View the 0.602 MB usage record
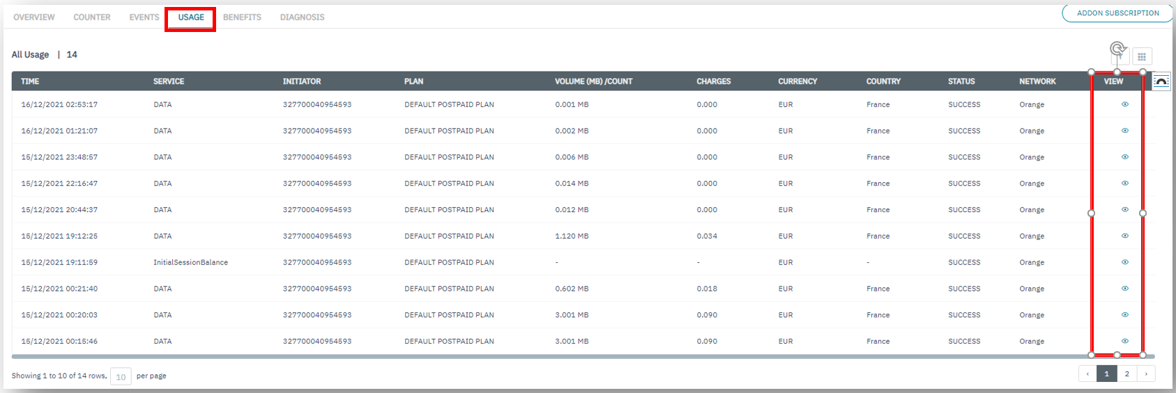The image size is (1176, 393). pos(1124,289)
